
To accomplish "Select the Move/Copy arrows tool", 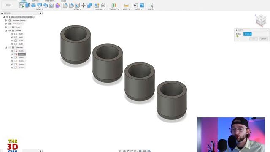I will (x=84, y=5).
